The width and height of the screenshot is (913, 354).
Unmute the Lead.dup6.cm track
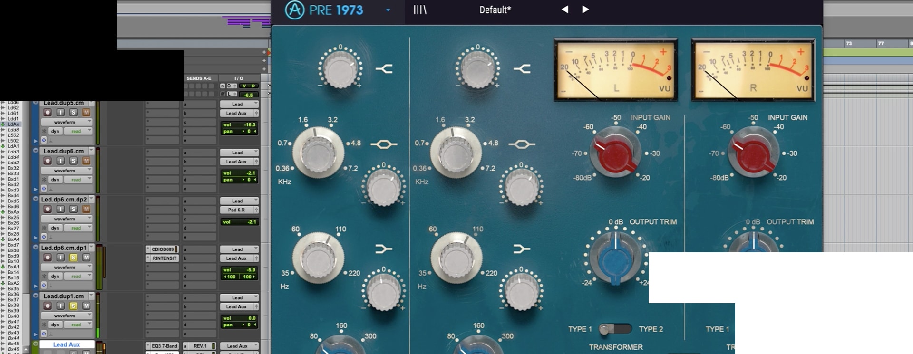86,161
